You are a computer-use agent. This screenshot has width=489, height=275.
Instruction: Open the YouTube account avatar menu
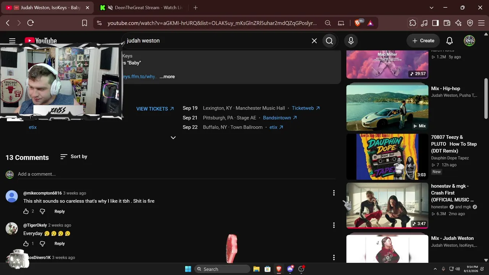(469, 41)
